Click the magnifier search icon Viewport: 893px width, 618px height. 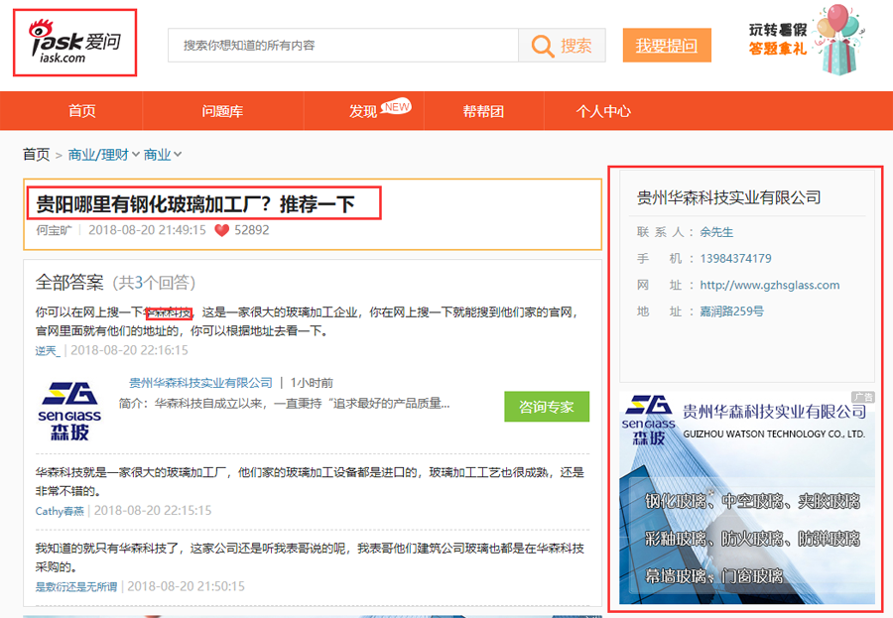click(542, 46)
